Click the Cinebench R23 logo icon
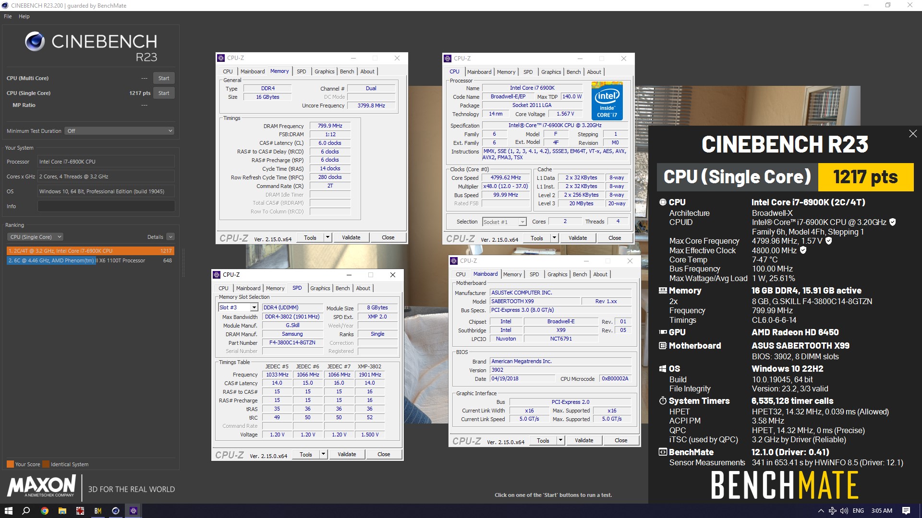Viewport: 922px width, 518px height. tap(35, 42)
